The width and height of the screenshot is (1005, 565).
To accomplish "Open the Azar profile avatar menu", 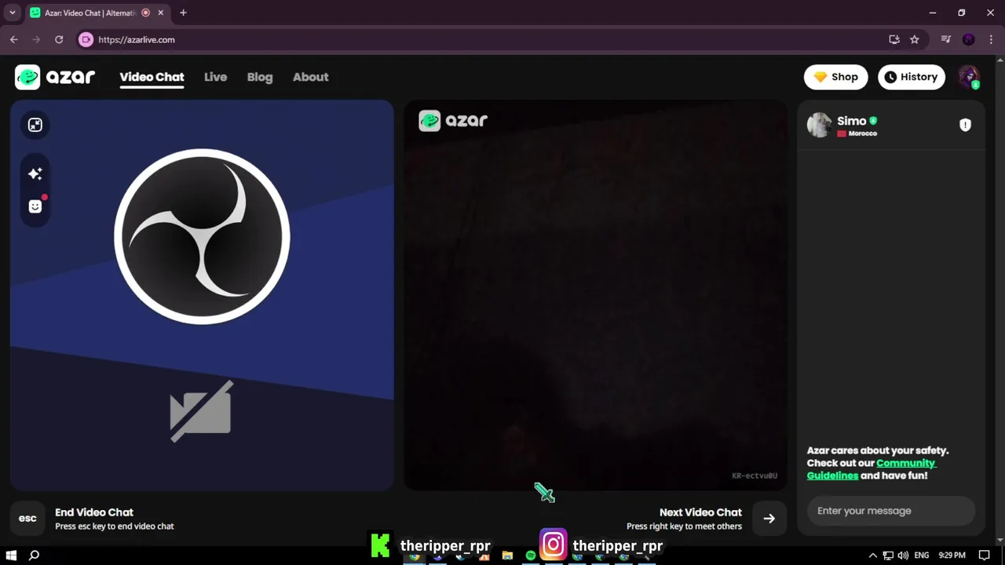I will 969,77.
